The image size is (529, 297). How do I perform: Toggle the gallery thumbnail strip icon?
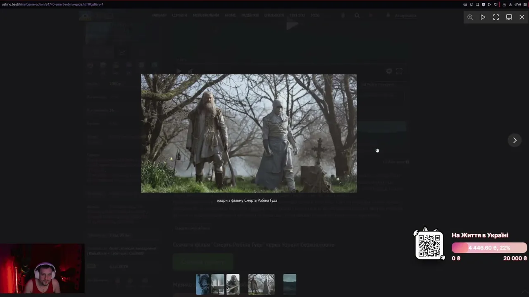[x=509, y=17]
